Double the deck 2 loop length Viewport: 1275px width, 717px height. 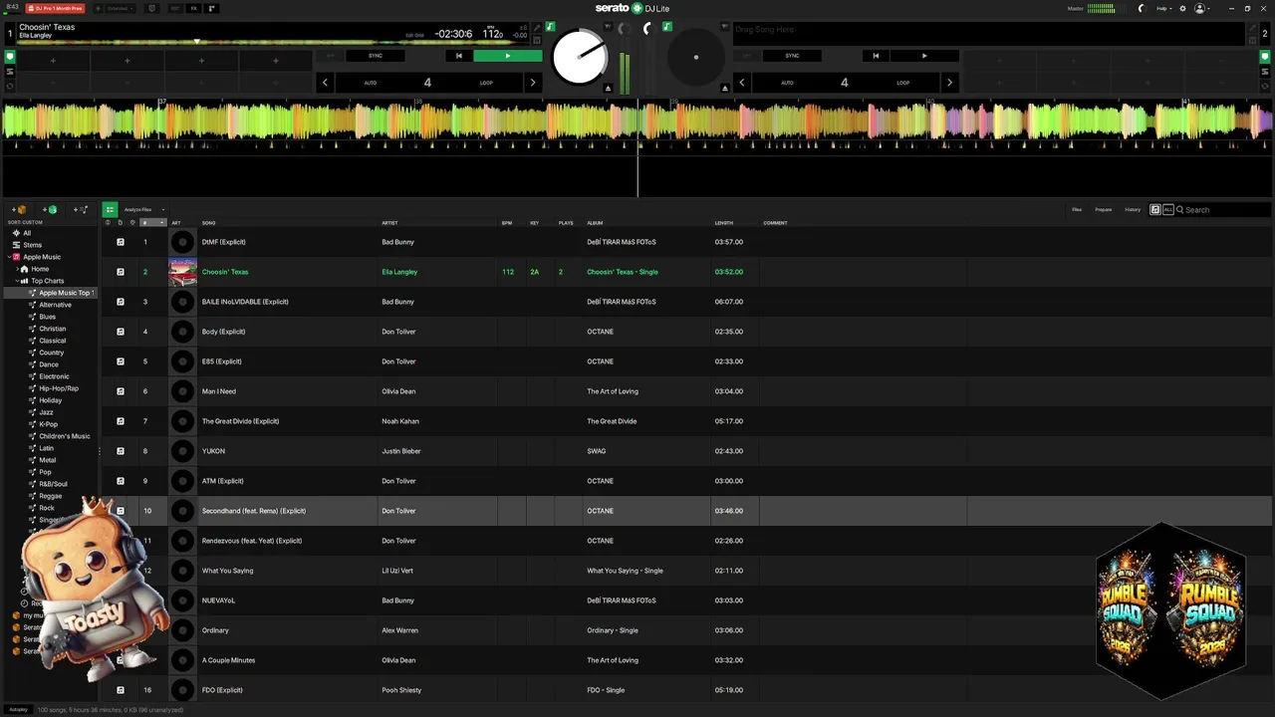click(x=949, y=83)
